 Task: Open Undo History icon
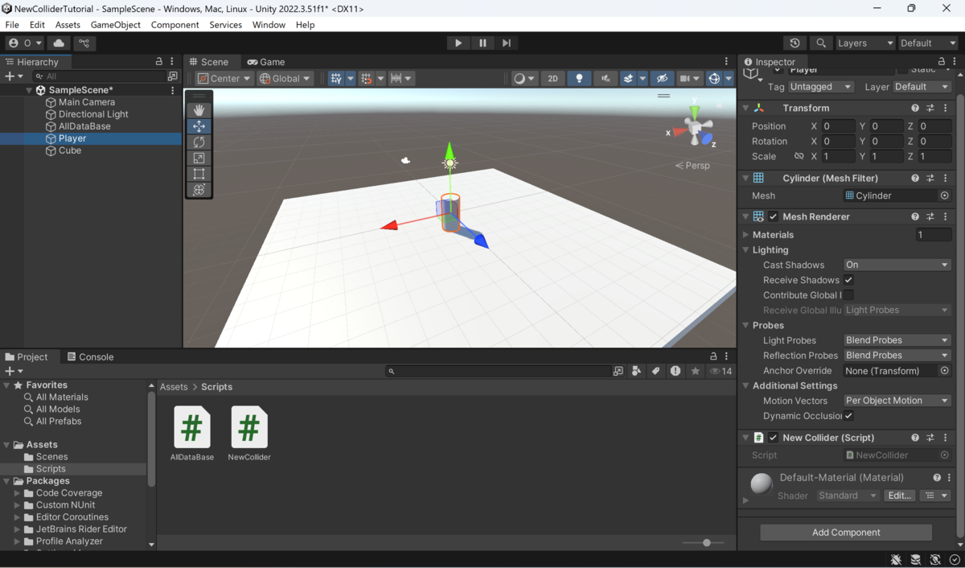tap(795, 43)
